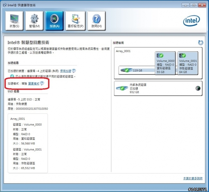This screenshot has width=209, height=192.
Task: Click Volume_0001 status check icon
Action: point(183,55)
